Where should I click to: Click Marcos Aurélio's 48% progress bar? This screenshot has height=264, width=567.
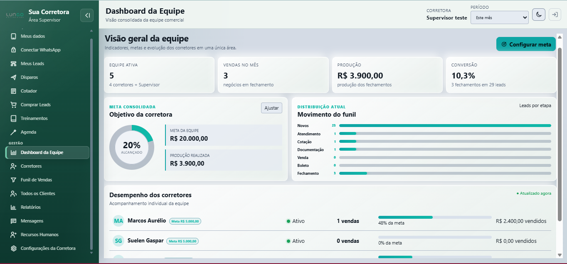point(435,217)
